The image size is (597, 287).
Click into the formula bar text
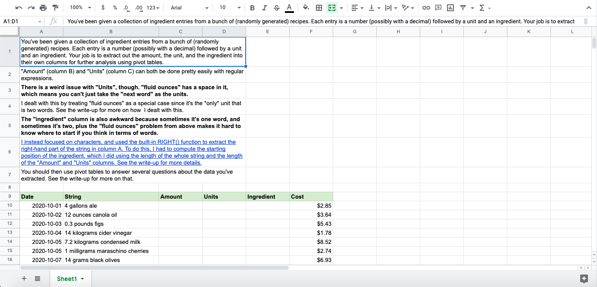point(321,21)
